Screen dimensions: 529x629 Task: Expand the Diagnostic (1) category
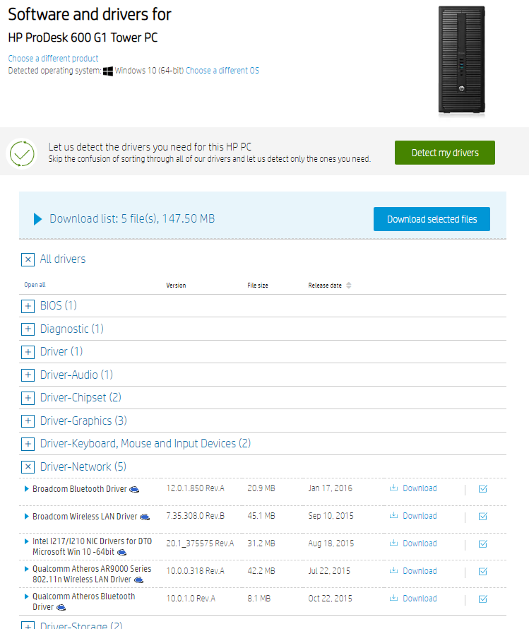coord(28,329)
